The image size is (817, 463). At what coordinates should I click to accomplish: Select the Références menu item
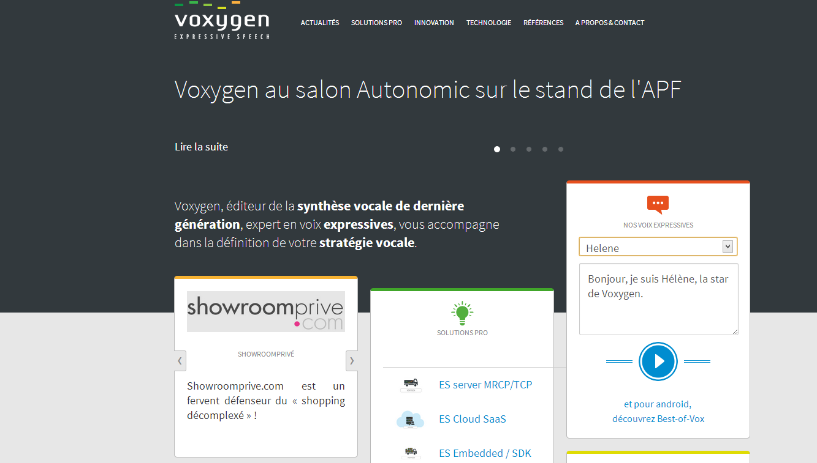click(x=543, y=23)
